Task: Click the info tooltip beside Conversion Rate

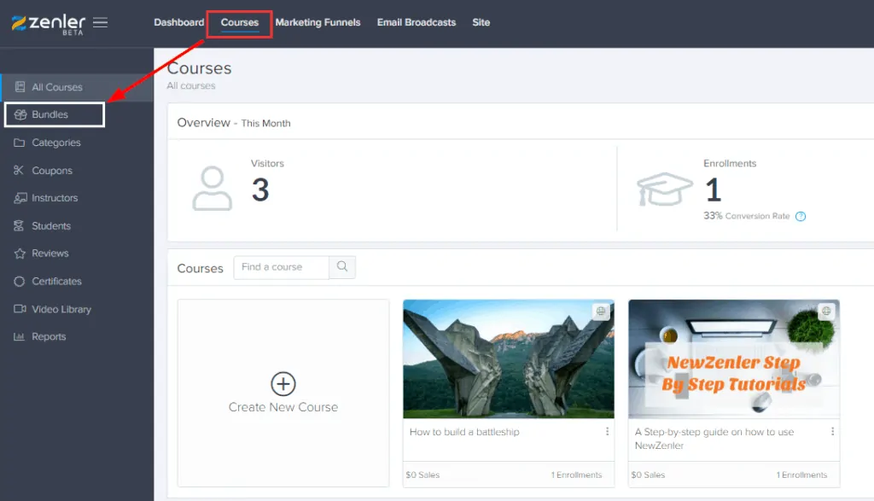Action: coord(800,216)
